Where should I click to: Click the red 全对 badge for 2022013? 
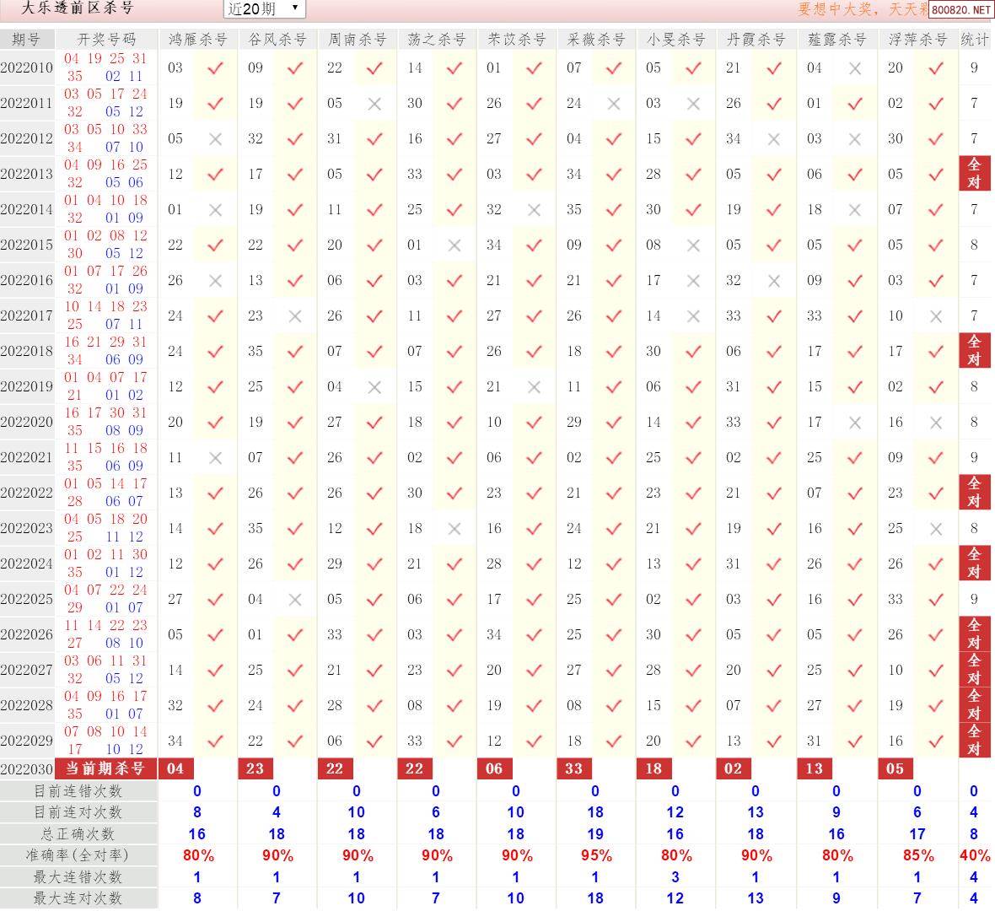click(x=974, y=174)
